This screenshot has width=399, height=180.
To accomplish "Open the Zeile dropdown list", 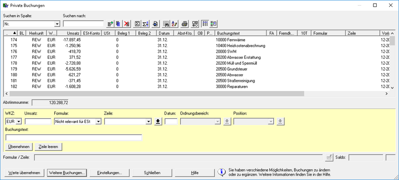I will point(149,121).
